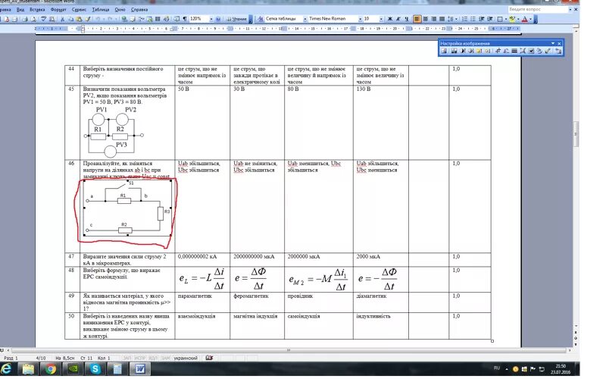Click the More Contrast picture icon
Viewport: 606px width, 379px height.
click(463, 51)
